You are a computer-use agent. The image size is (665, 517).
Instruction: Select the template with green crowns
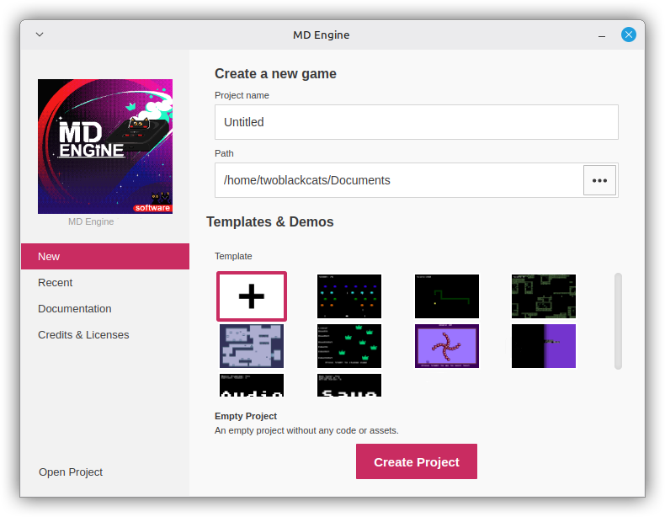[x=348, y=346]
